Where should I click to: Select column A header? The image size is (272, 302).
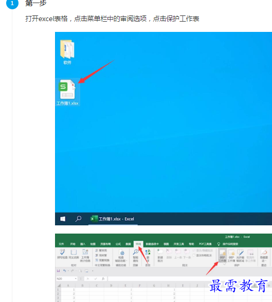(x=68, y=286)
